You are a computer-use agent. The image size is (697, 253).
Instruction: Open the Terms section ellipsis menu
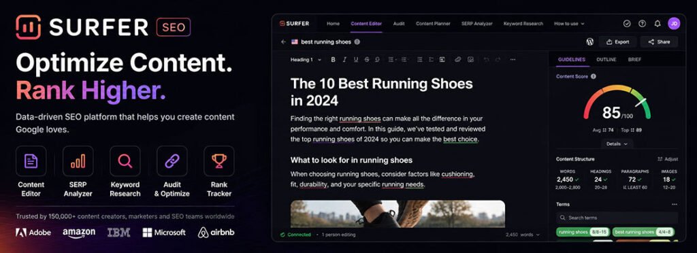point(675,204)
